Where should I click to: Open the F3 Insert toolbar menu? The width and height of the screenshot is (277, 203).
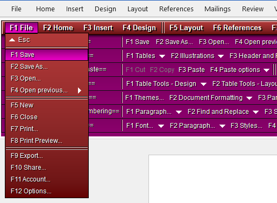pyautogui.click(x=98, y=28)
